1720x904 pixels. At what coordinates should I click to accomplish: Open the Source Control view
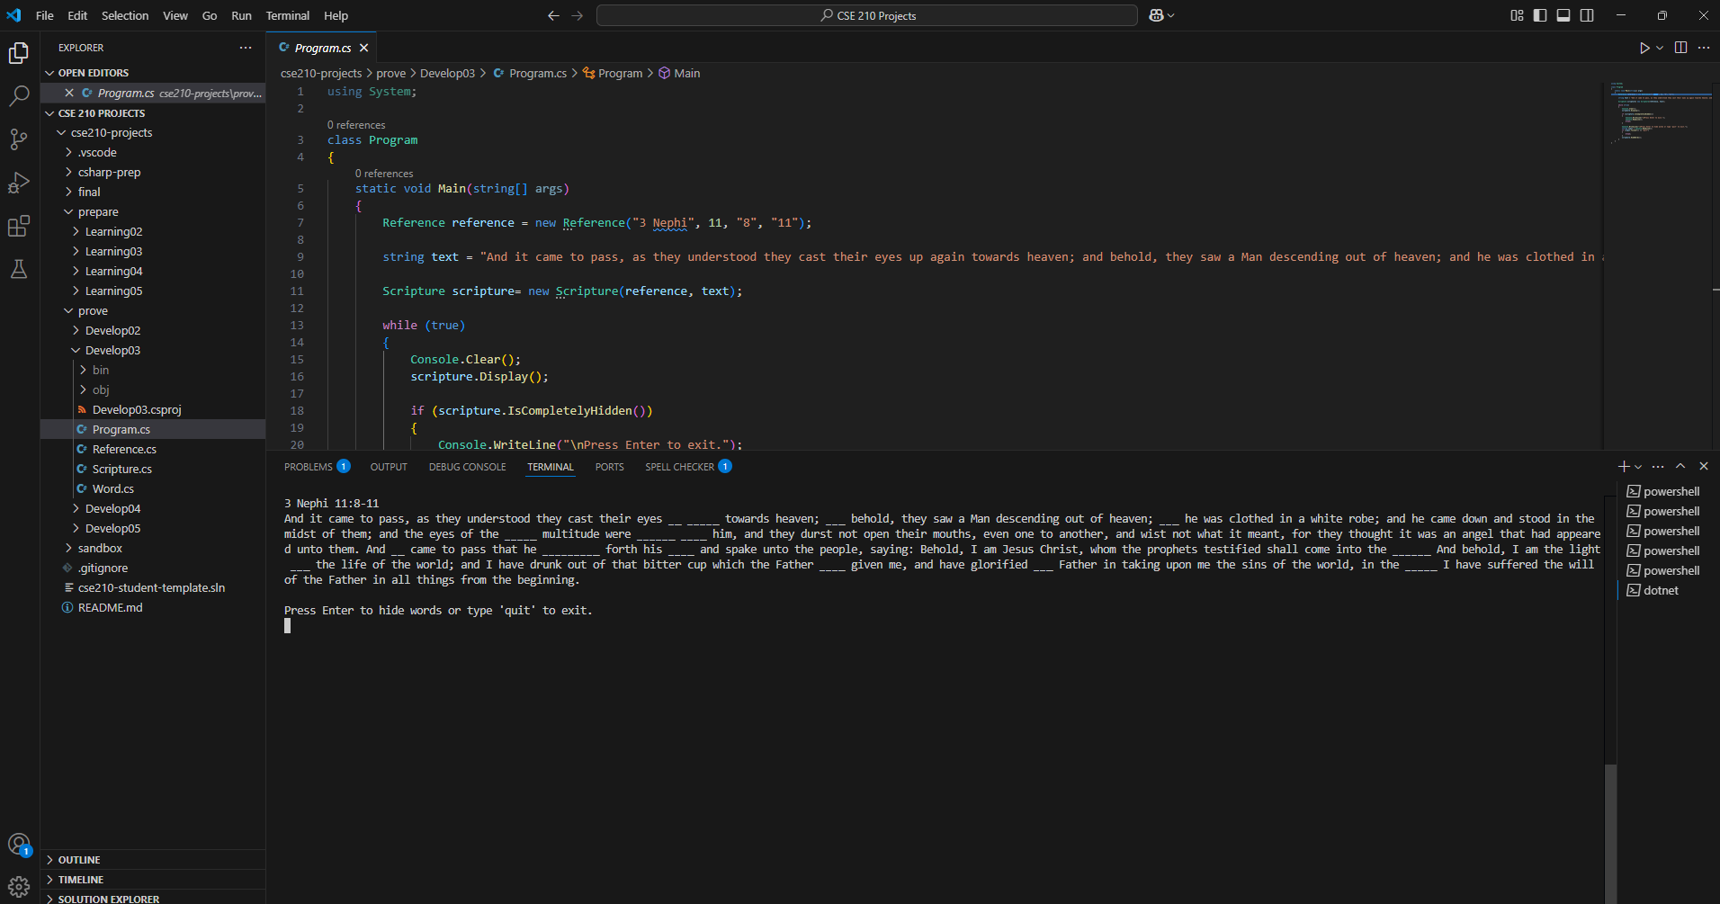point(19,139)
